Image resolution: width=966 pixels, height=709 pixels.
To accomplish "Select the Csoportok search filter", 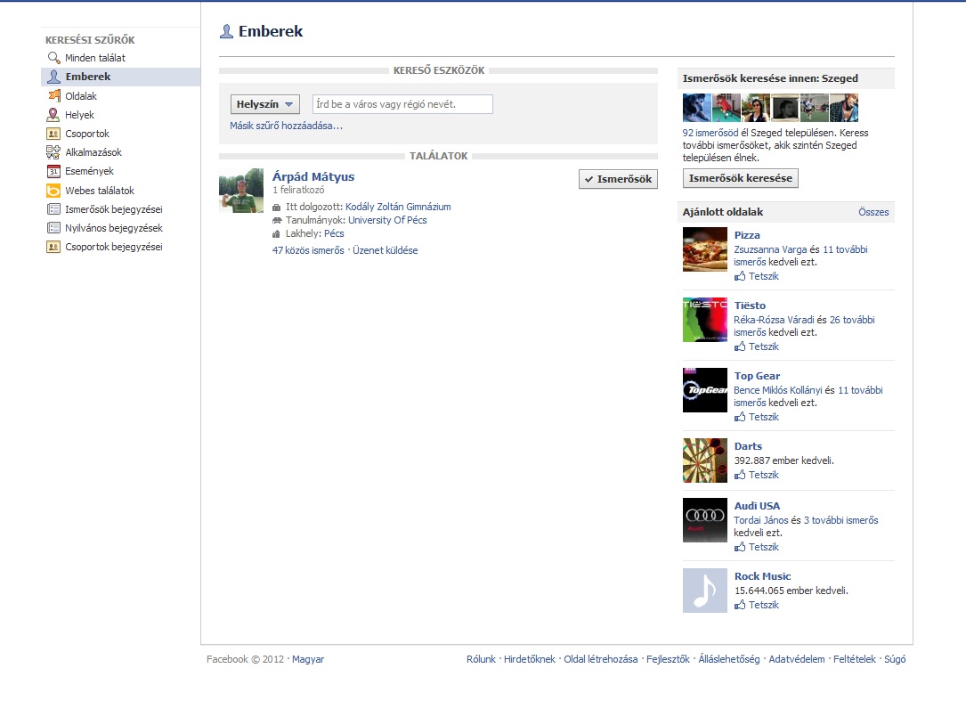I will pyautogui.click(x=87, y=134).
